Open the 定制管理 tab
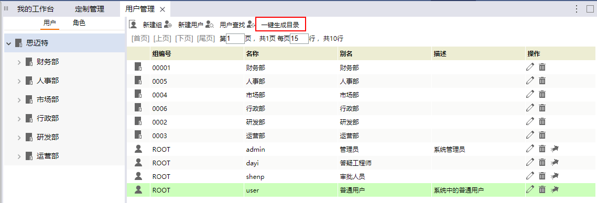This screenshot has height=203, width=597. click(90, 9)
